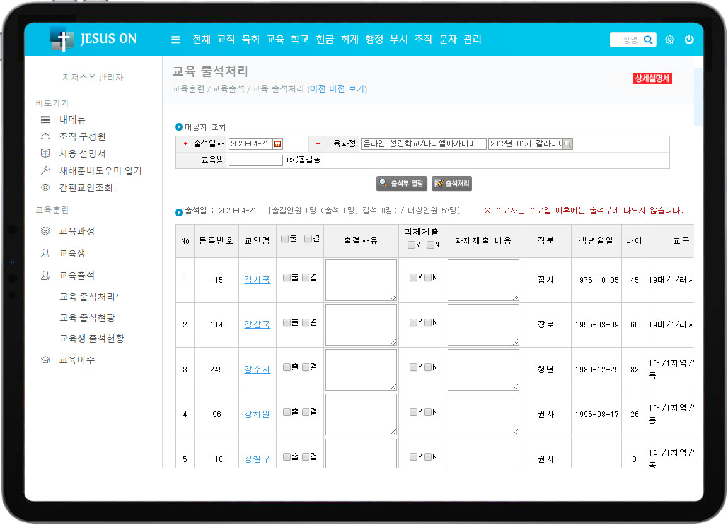Click the power logout icon

(x=689, y=40)
